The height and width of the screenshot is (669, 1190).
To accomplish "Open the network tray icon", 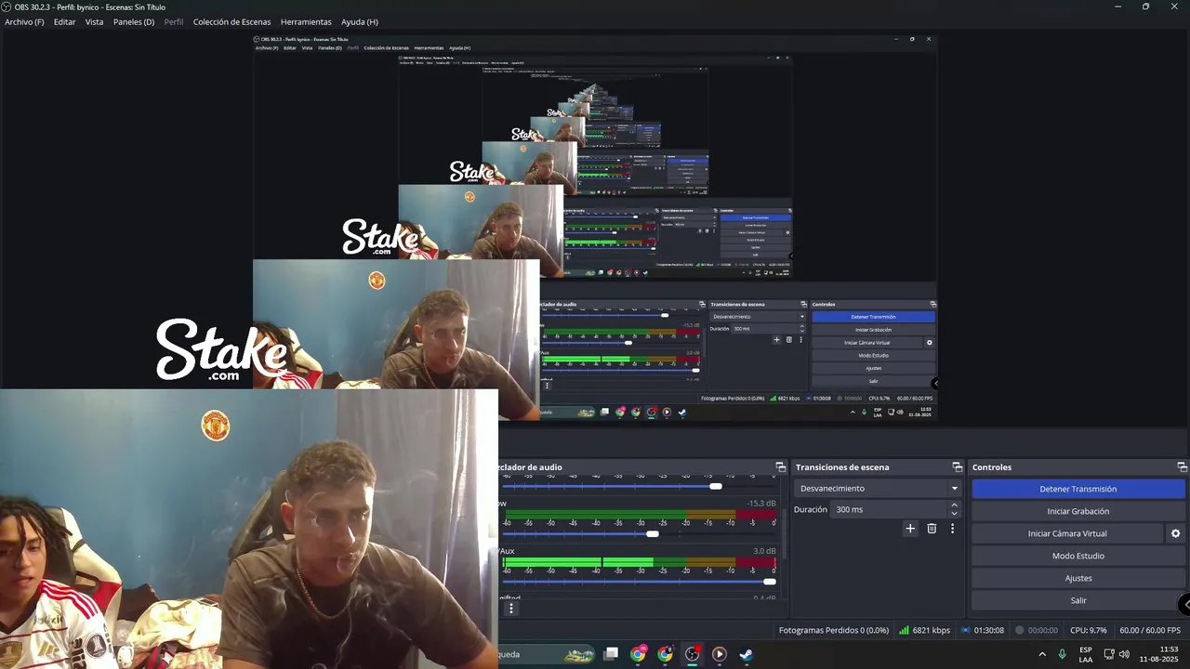I will (1108, 654).
